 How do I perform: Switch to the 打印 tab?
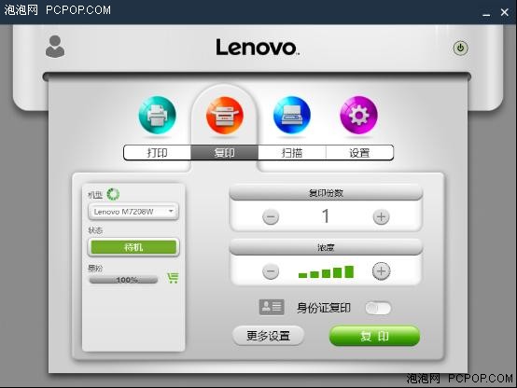click(x=158, y=153)
